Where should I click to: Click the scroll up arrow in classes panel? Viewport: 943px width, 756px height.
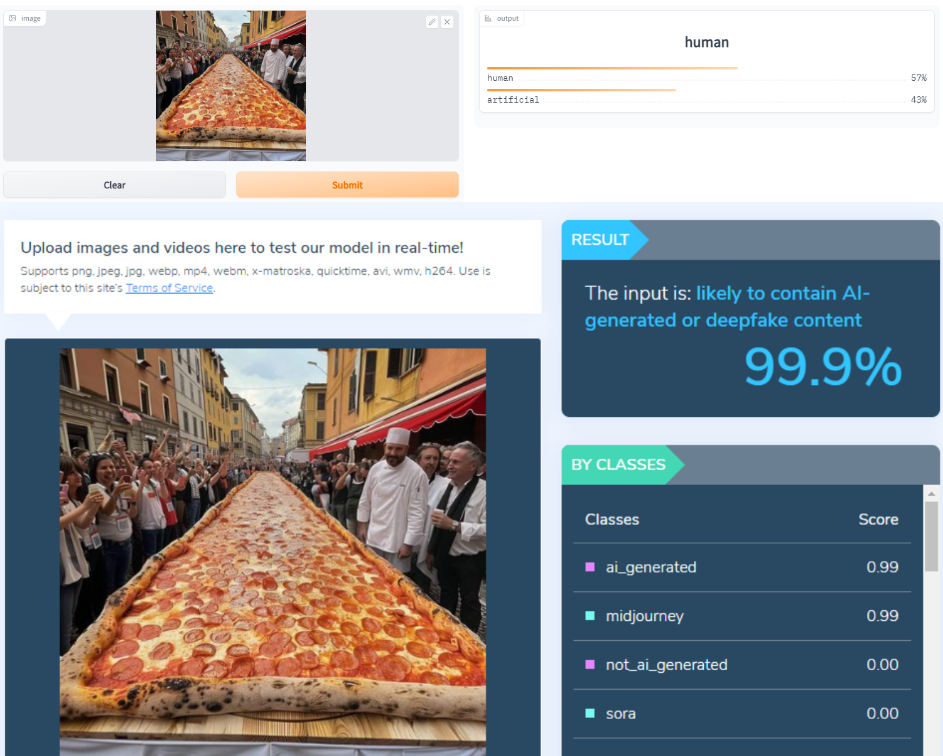[x=932, y=494]
